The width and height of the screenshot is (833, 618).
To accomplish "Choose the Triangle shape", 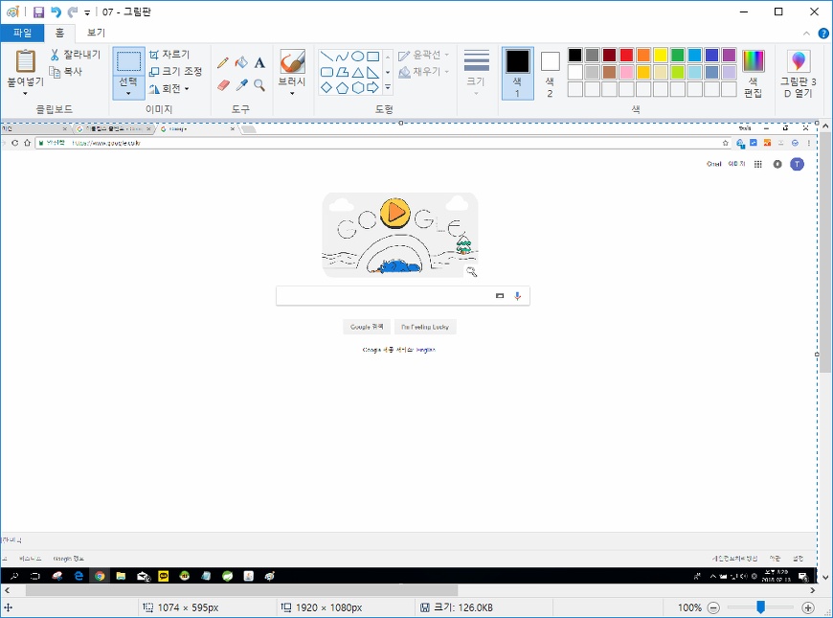I will (x=357, y=72).
